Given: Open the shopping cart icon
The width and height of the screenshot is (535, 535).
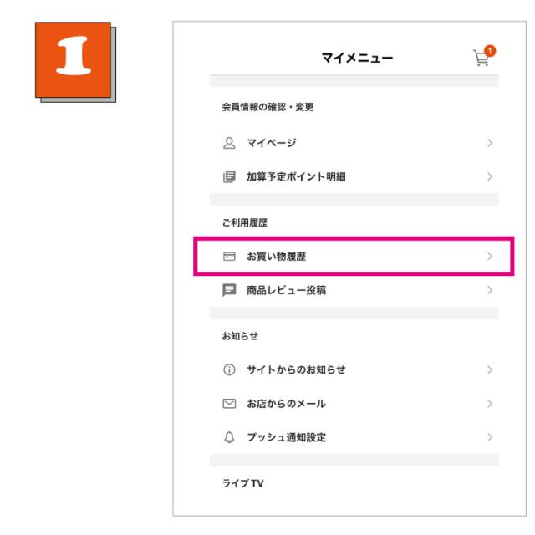Looking at the screenshot, I should point(480,59).
